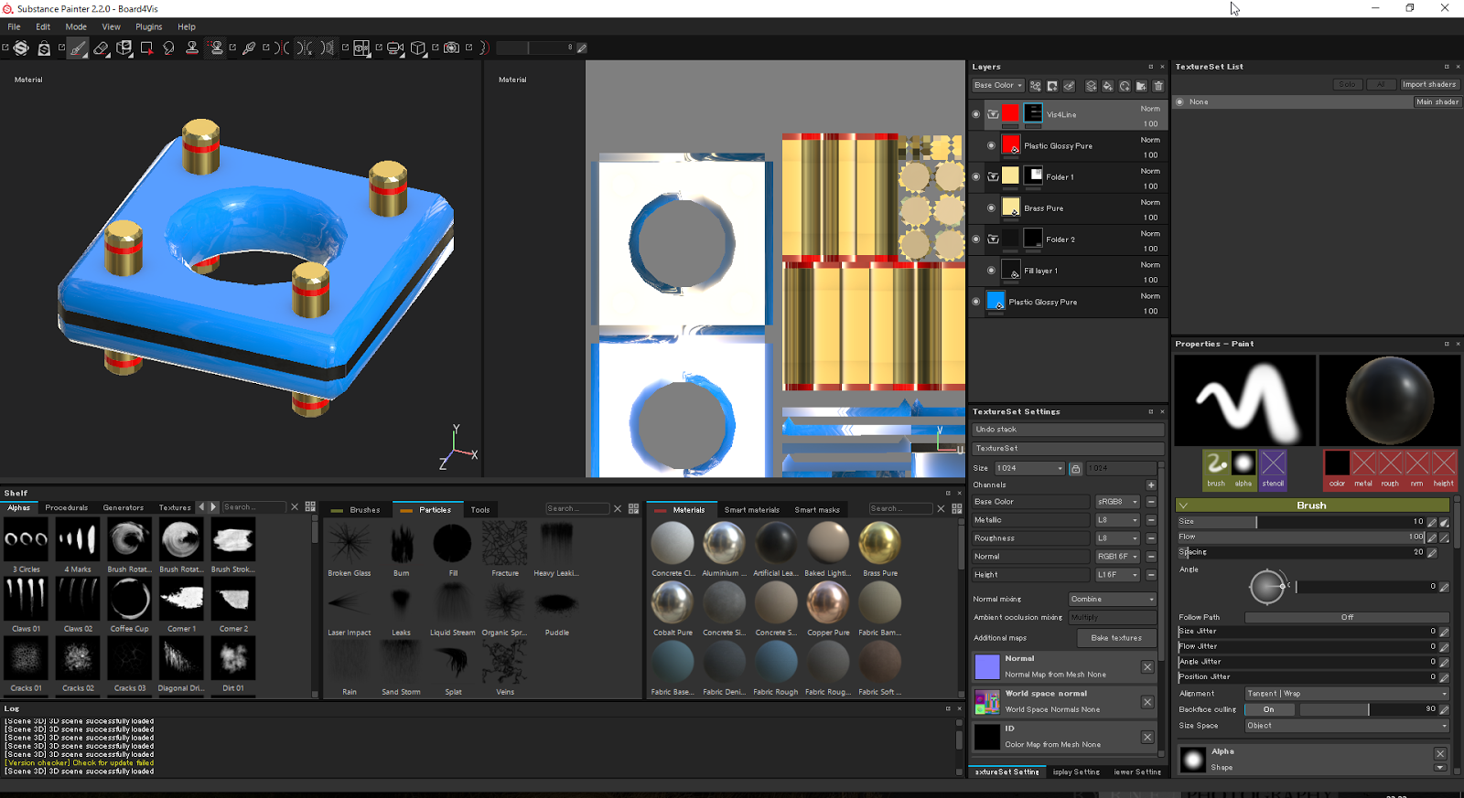Add a folder to the layer stack

tap(1141, 86)
